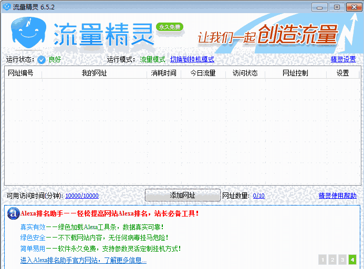Switch to ad page 3
Viewport: 364px width, 269px height.
342,260
